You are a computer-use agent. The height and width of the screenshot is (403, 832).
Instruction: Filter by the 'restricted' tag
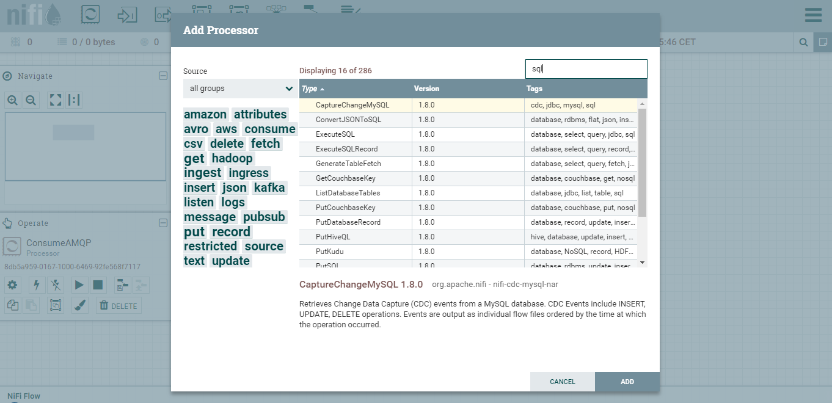210,246
